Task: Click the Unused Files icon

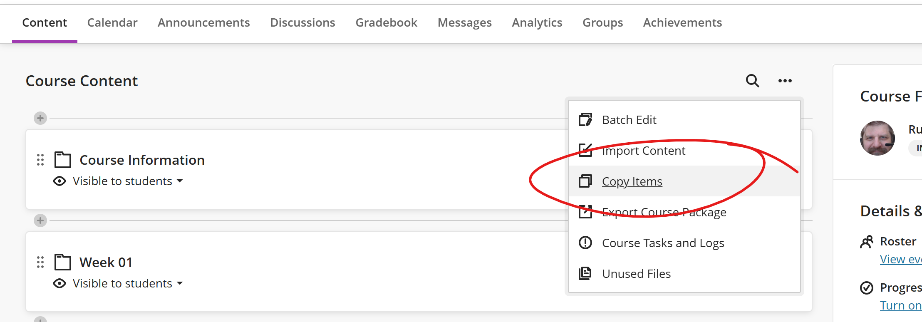Action: pos(585,273)
